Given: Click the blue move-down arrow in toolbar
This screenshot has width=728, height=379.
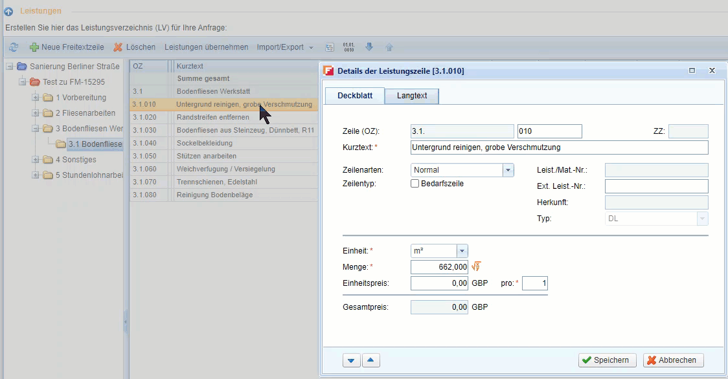Looking at the screenshot, I should [x=369, y=47].
